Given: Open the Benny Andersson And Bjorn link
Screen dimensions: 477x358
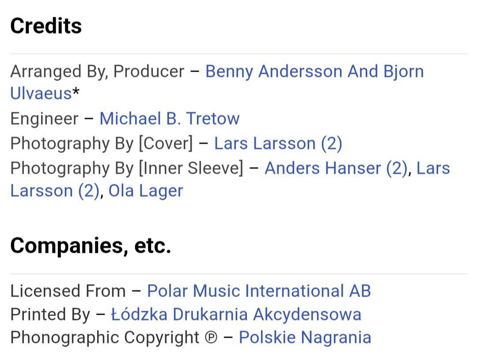Looking at the screenshot, I should coord(314,72).
